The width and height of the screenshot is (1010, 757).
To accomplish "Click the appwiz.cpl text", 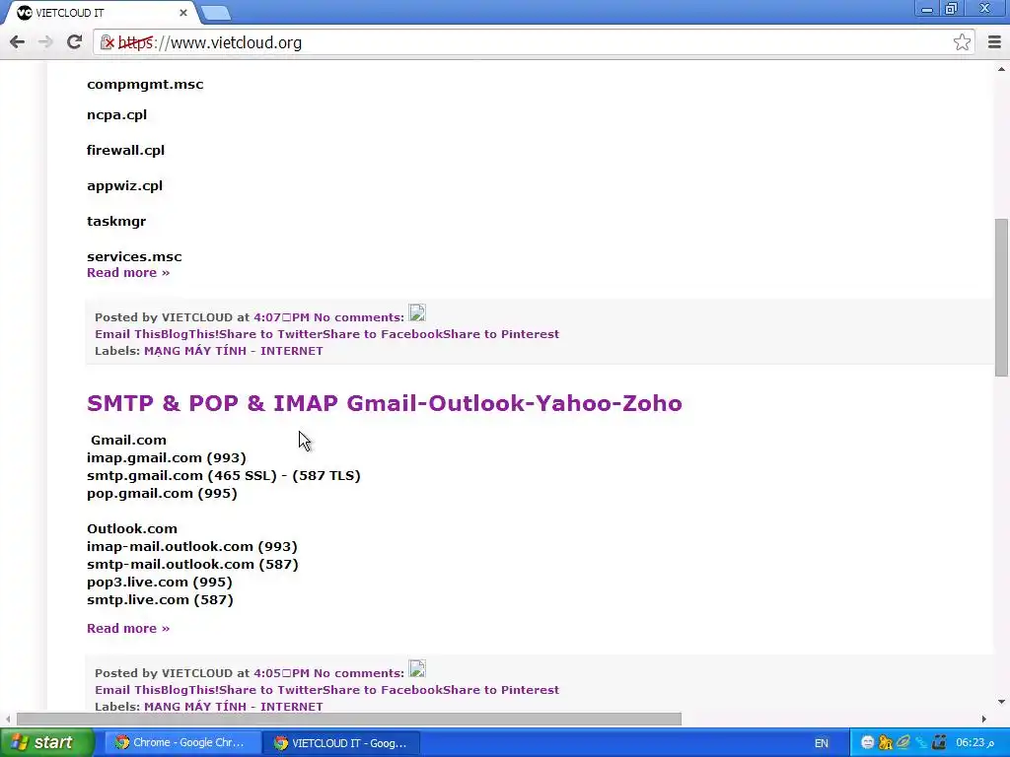I will coord(124,186).
